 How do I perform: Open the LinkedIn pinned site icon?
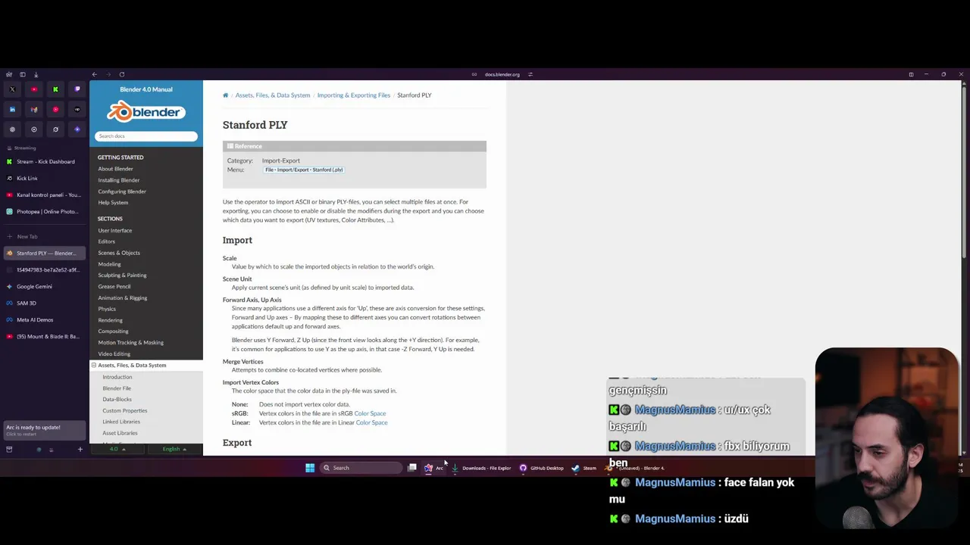(12, 110)
